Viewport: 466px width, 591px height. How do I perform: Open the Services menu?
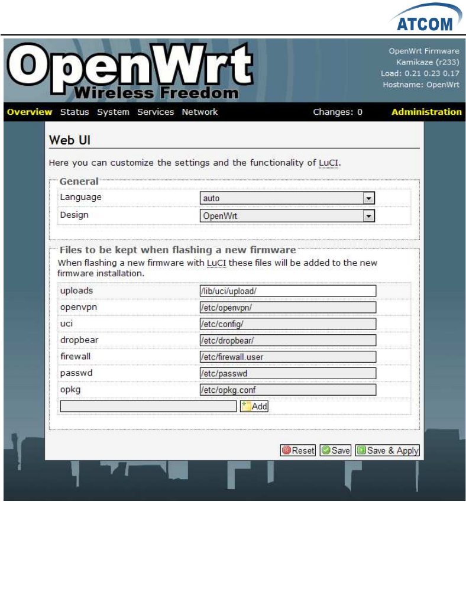coord(156,112)
